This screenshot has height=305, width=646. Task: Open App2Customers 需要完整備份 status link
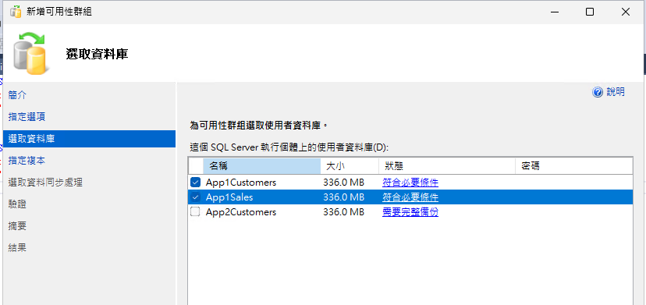click(x=410, y=212)
